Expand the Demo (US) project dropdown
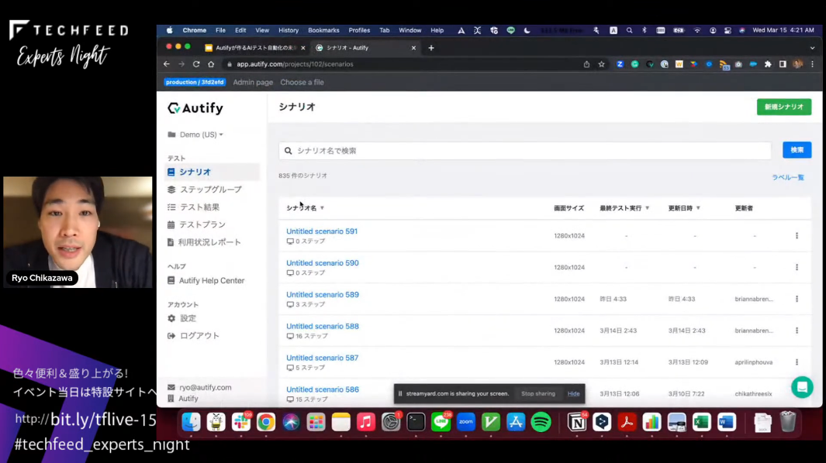 [195, 135]
